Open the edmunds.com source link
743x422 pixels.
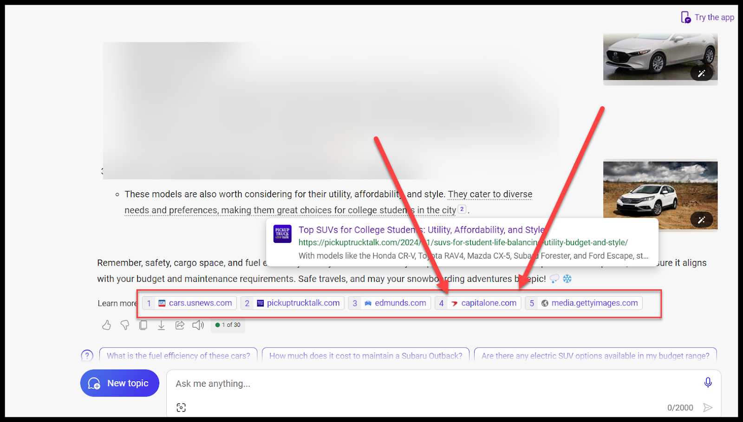390,303
